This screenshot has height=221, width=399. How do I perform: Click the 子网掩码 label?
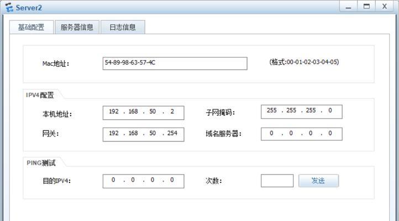221,112
